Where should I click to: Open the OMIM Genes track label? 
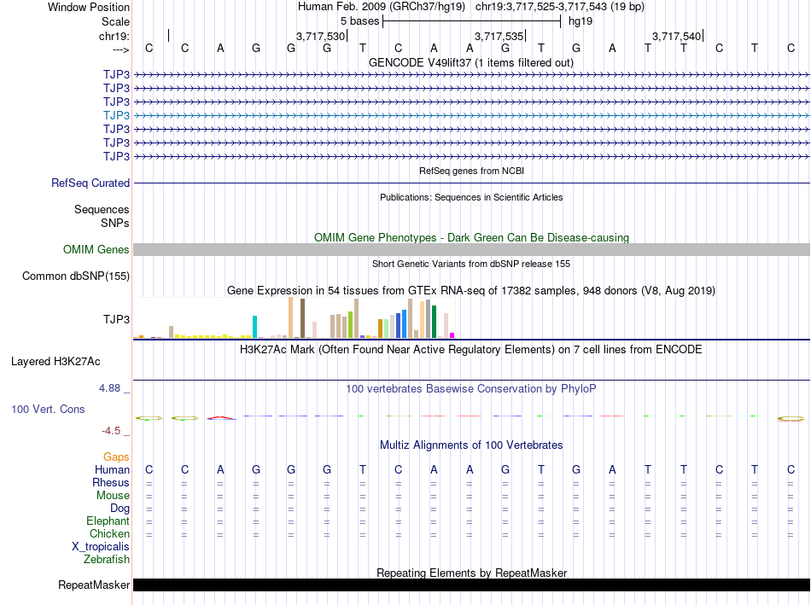[x=96, y=250]
